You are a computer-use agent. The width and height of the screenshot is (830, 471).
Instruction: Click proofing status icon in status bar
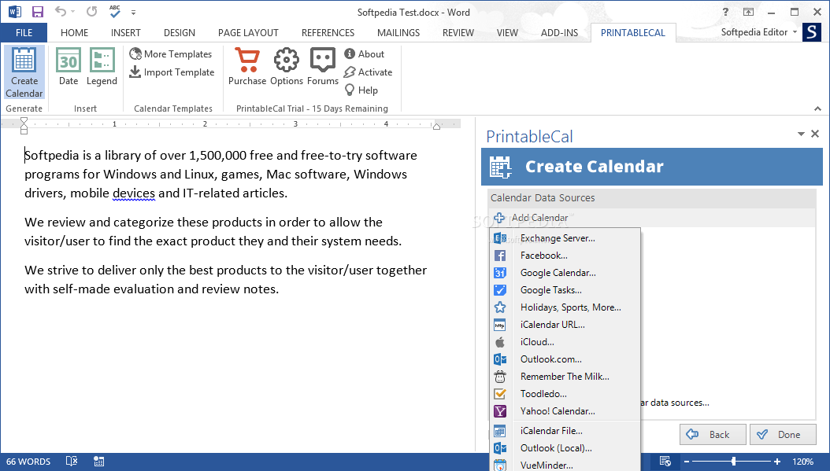[72, 461]
